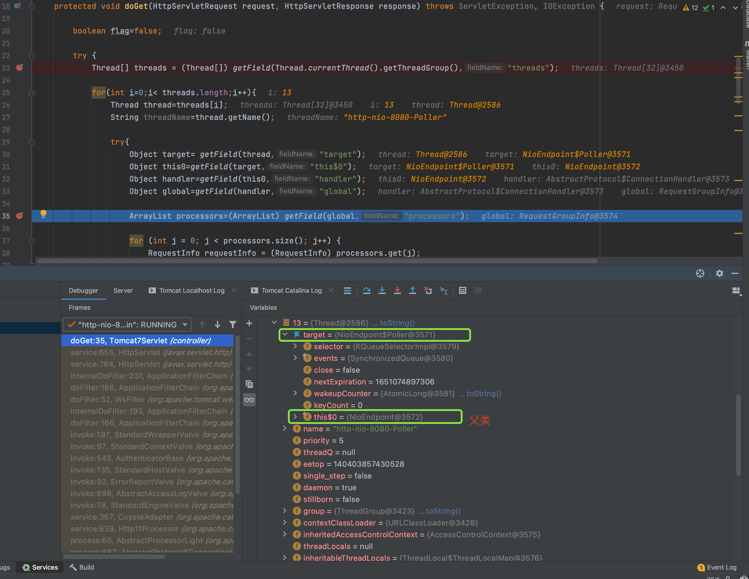
Task: Click the editor horizontal scrollbar
Action: tap(317, 261)
